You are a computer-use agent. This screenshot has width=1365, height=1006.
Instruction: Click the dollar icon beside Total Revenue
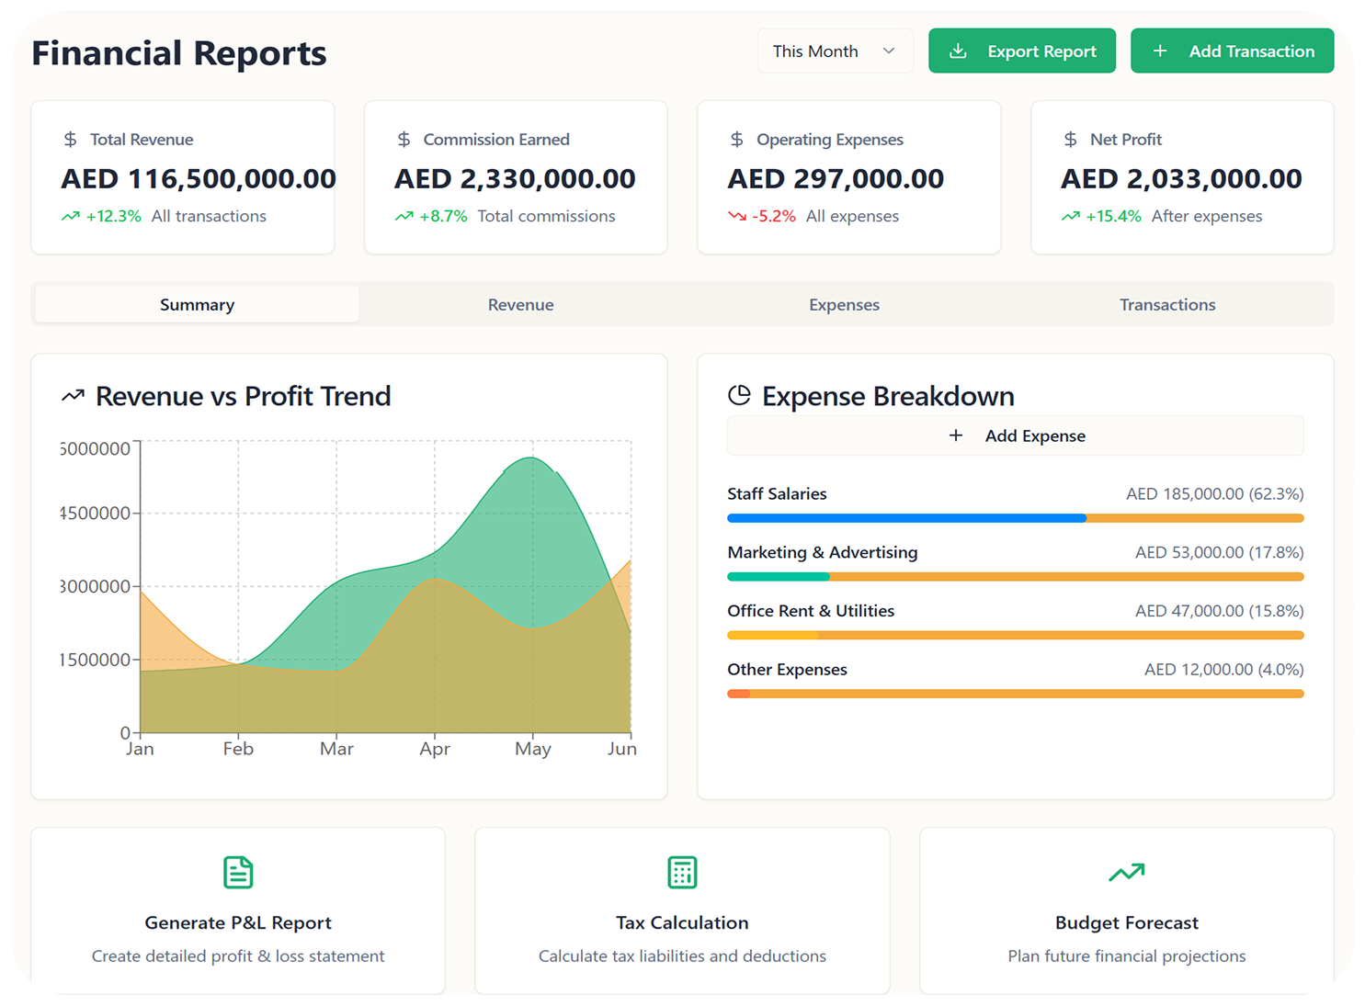[x=70, y=140]
